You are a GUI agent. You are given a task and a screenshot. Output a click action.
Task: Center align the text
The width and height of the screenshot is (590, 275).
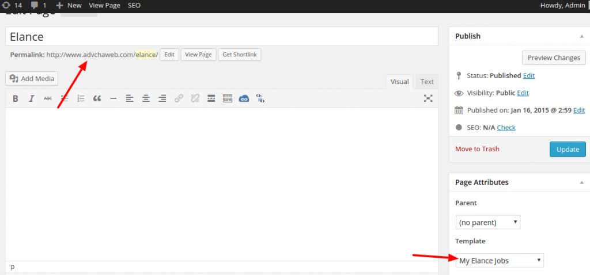[146, 98]
